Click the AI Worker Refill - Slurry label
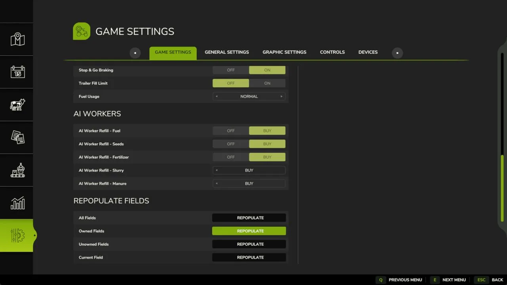 coord(101,170)
